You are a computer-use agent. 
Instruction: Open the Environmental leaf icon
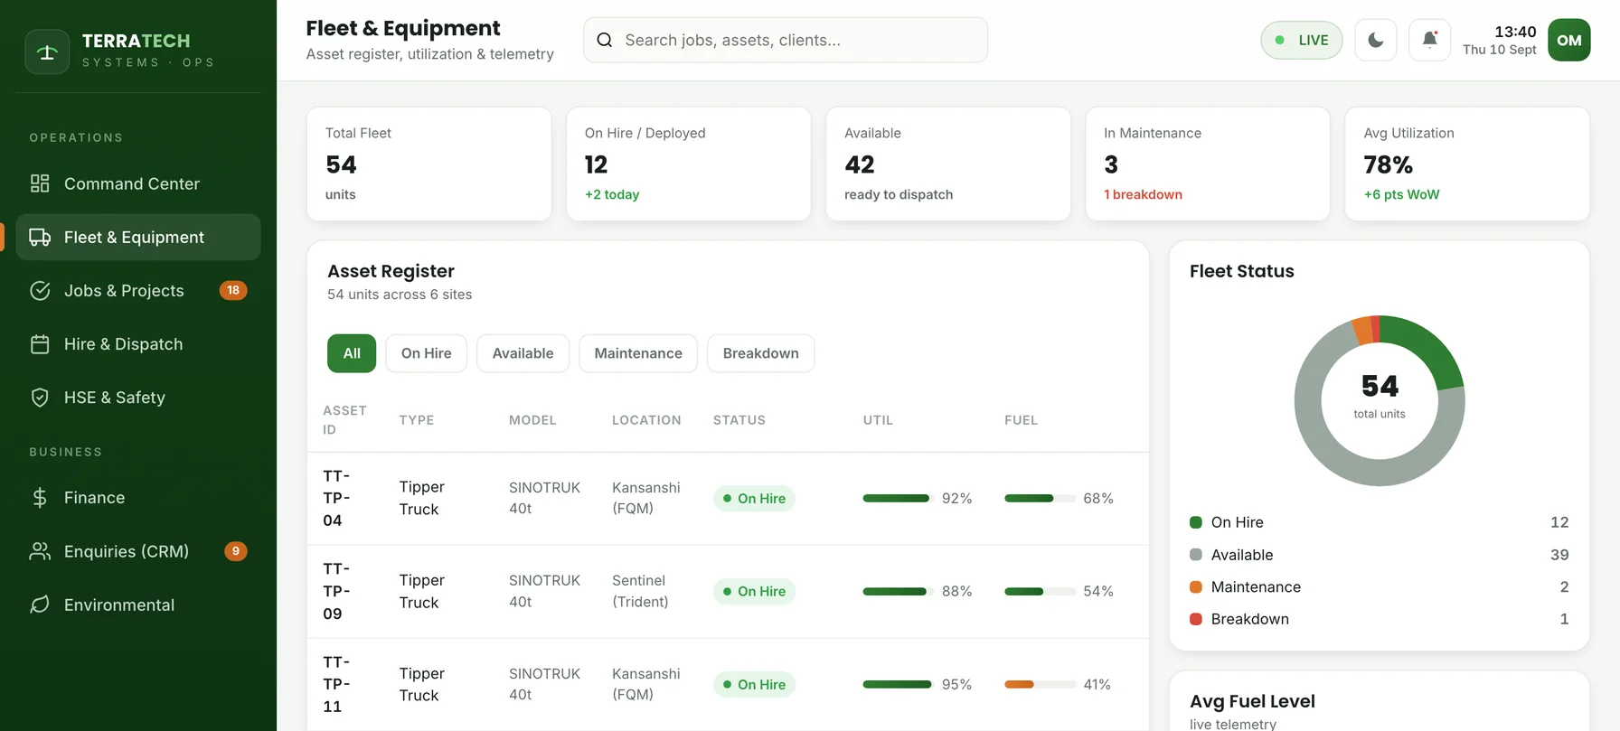point(40,604)
